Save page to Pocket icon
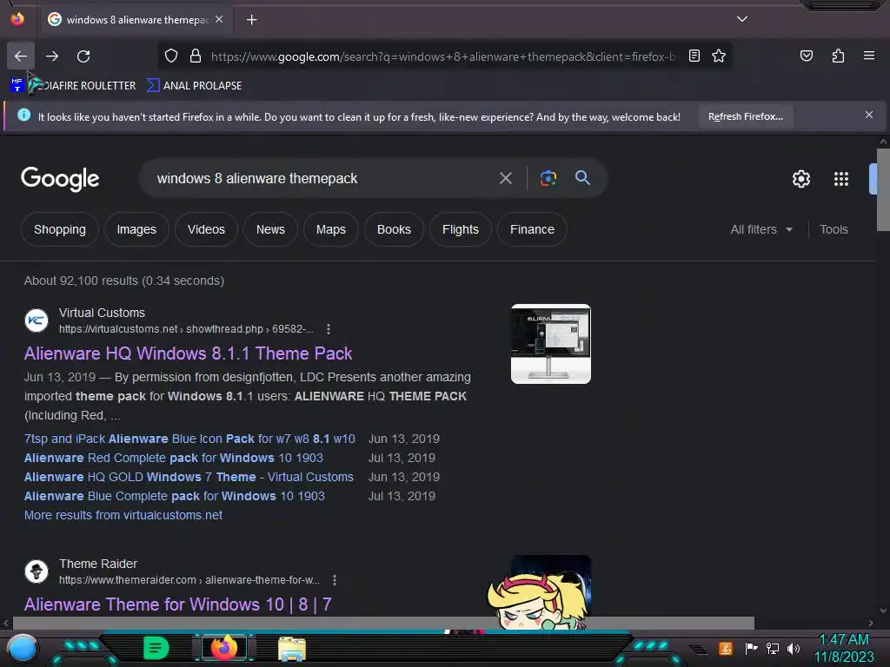 click(x=806, y=56)
